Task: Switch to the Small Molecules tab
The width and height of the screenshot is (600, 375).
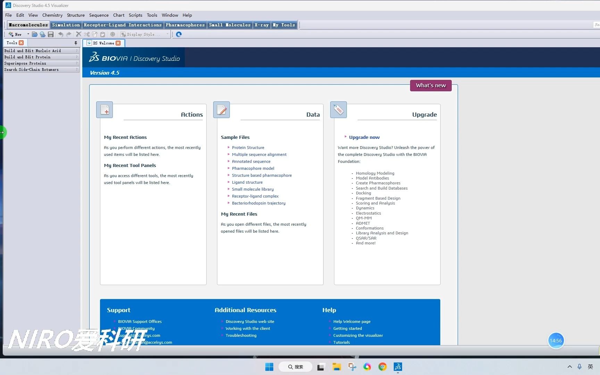Action: [x=230, y=25]
